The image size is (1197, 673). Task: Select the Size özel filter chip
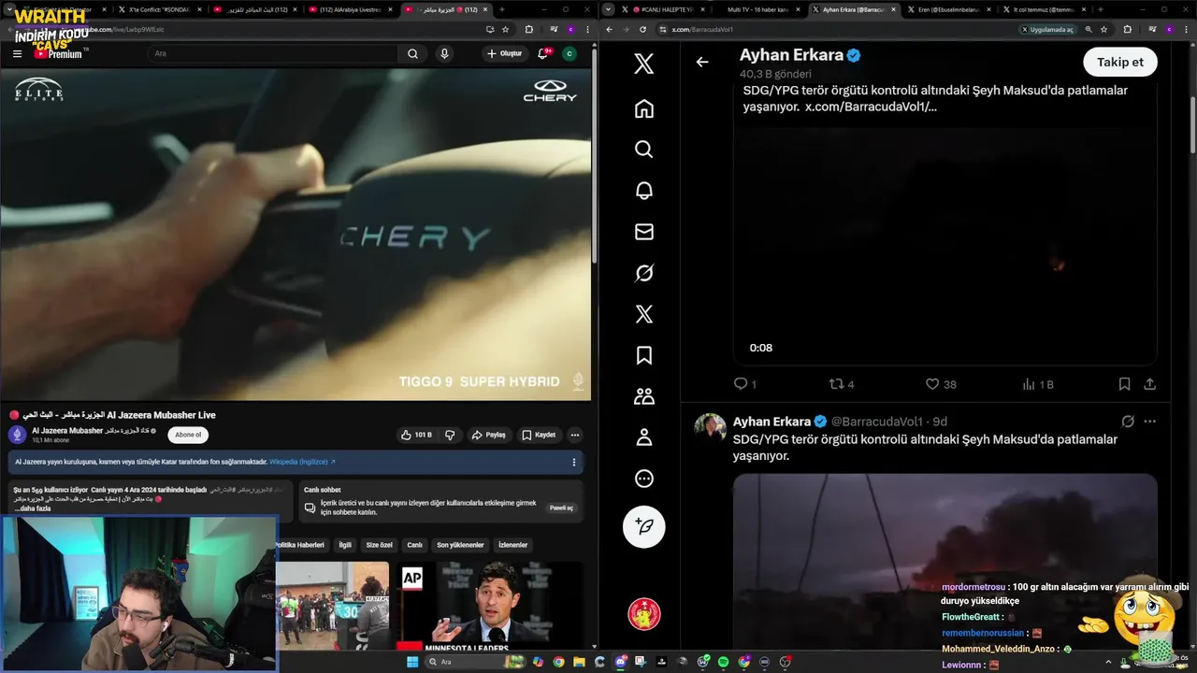click(380, 545)
